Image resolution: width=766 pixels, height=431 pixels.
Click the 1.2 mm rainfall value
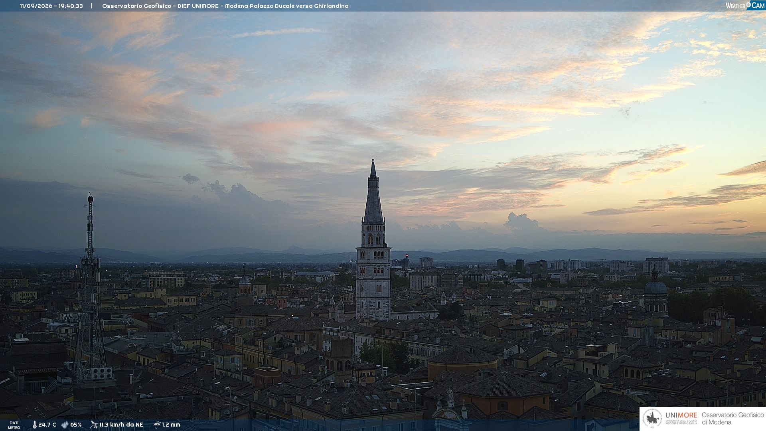pos(171,425)
